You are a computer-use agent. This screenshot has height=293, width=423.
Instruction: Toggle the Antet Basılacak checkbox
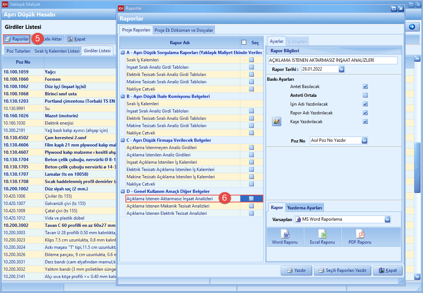(365, 87)
